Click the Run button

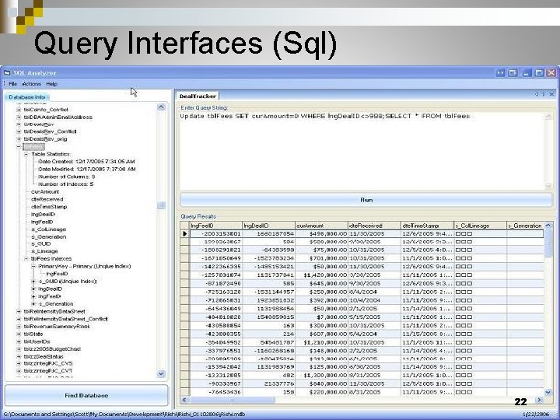pos(366,200)
